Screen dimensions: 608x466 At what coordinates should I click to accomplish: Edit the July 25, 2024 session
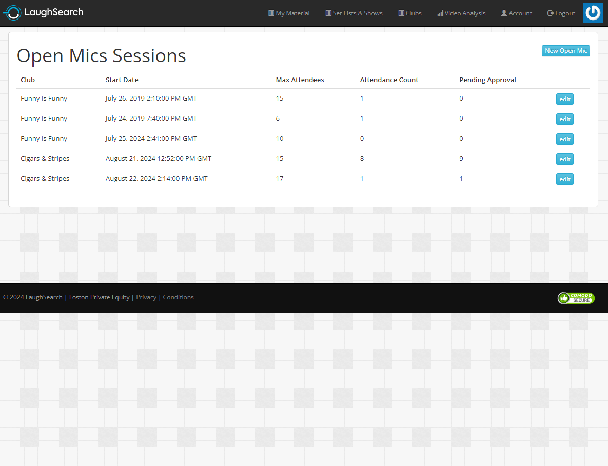[564, 139]
